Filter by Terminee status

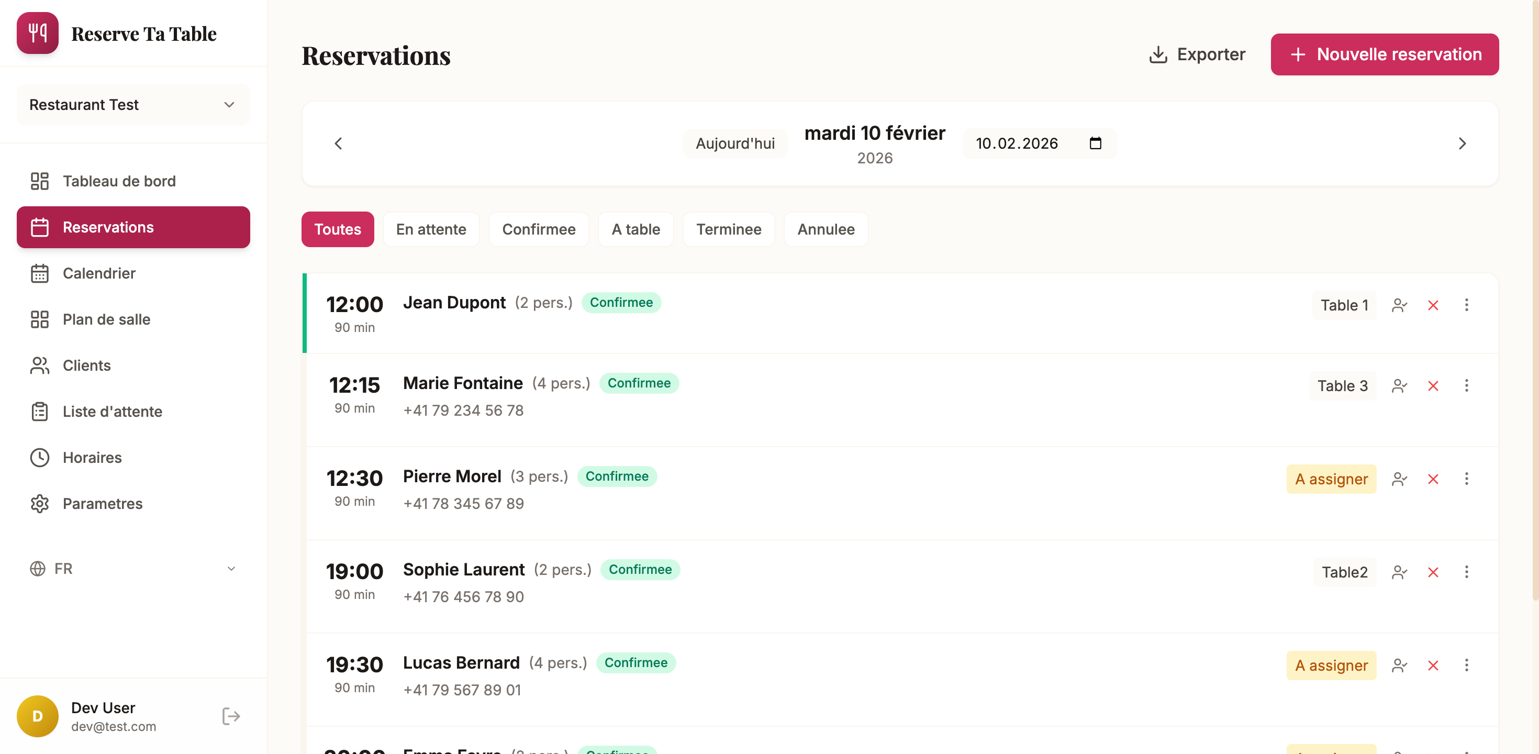pyautogui.click(x=728, y=229)
